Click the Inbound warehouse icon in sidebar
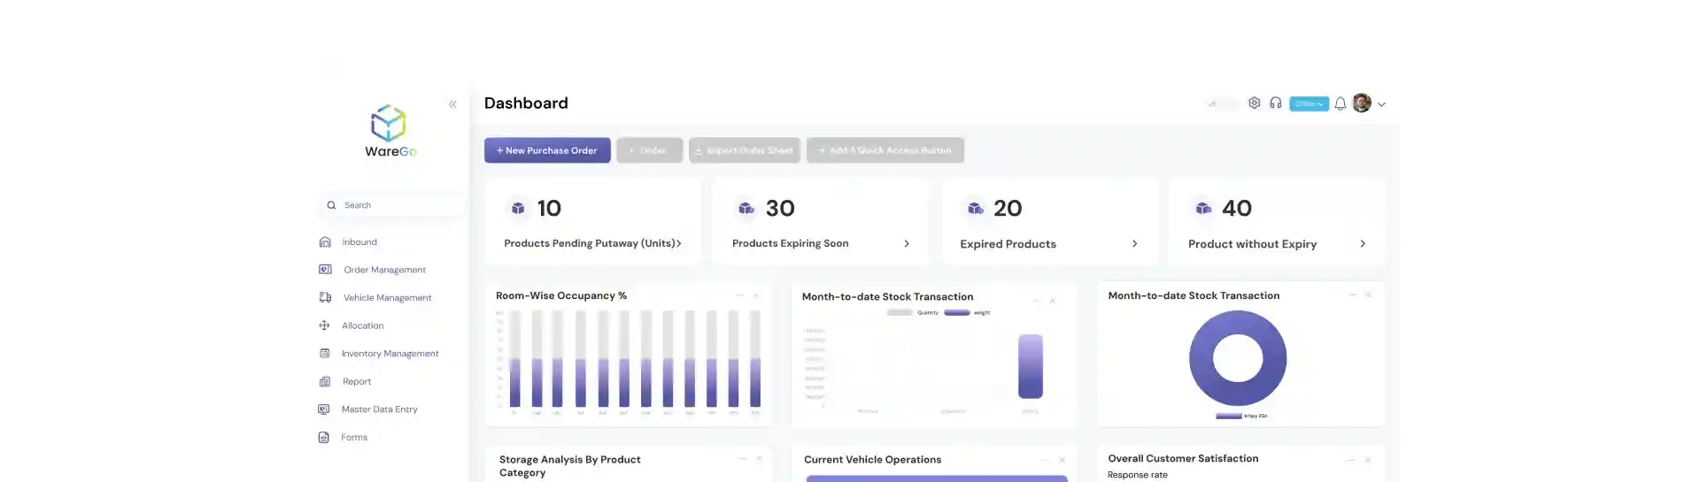Image resolution: width=1700 pixels, height=482 pixels. (325, 242)
